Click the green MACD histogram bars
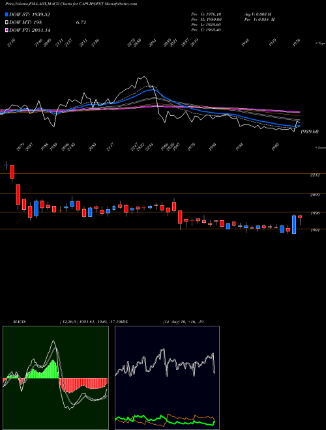Image resolution: width=326 pixels, height=430 pixels. tap(42, 371)
